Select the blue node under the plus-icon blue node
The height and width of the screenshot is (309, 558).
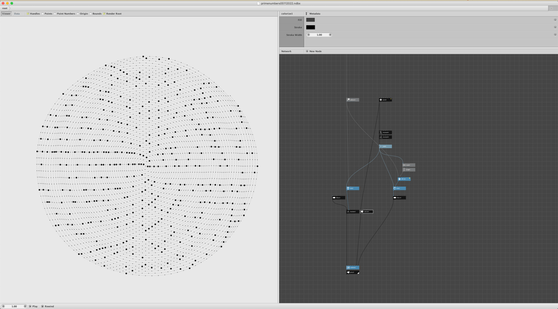(x=400, y=188)
